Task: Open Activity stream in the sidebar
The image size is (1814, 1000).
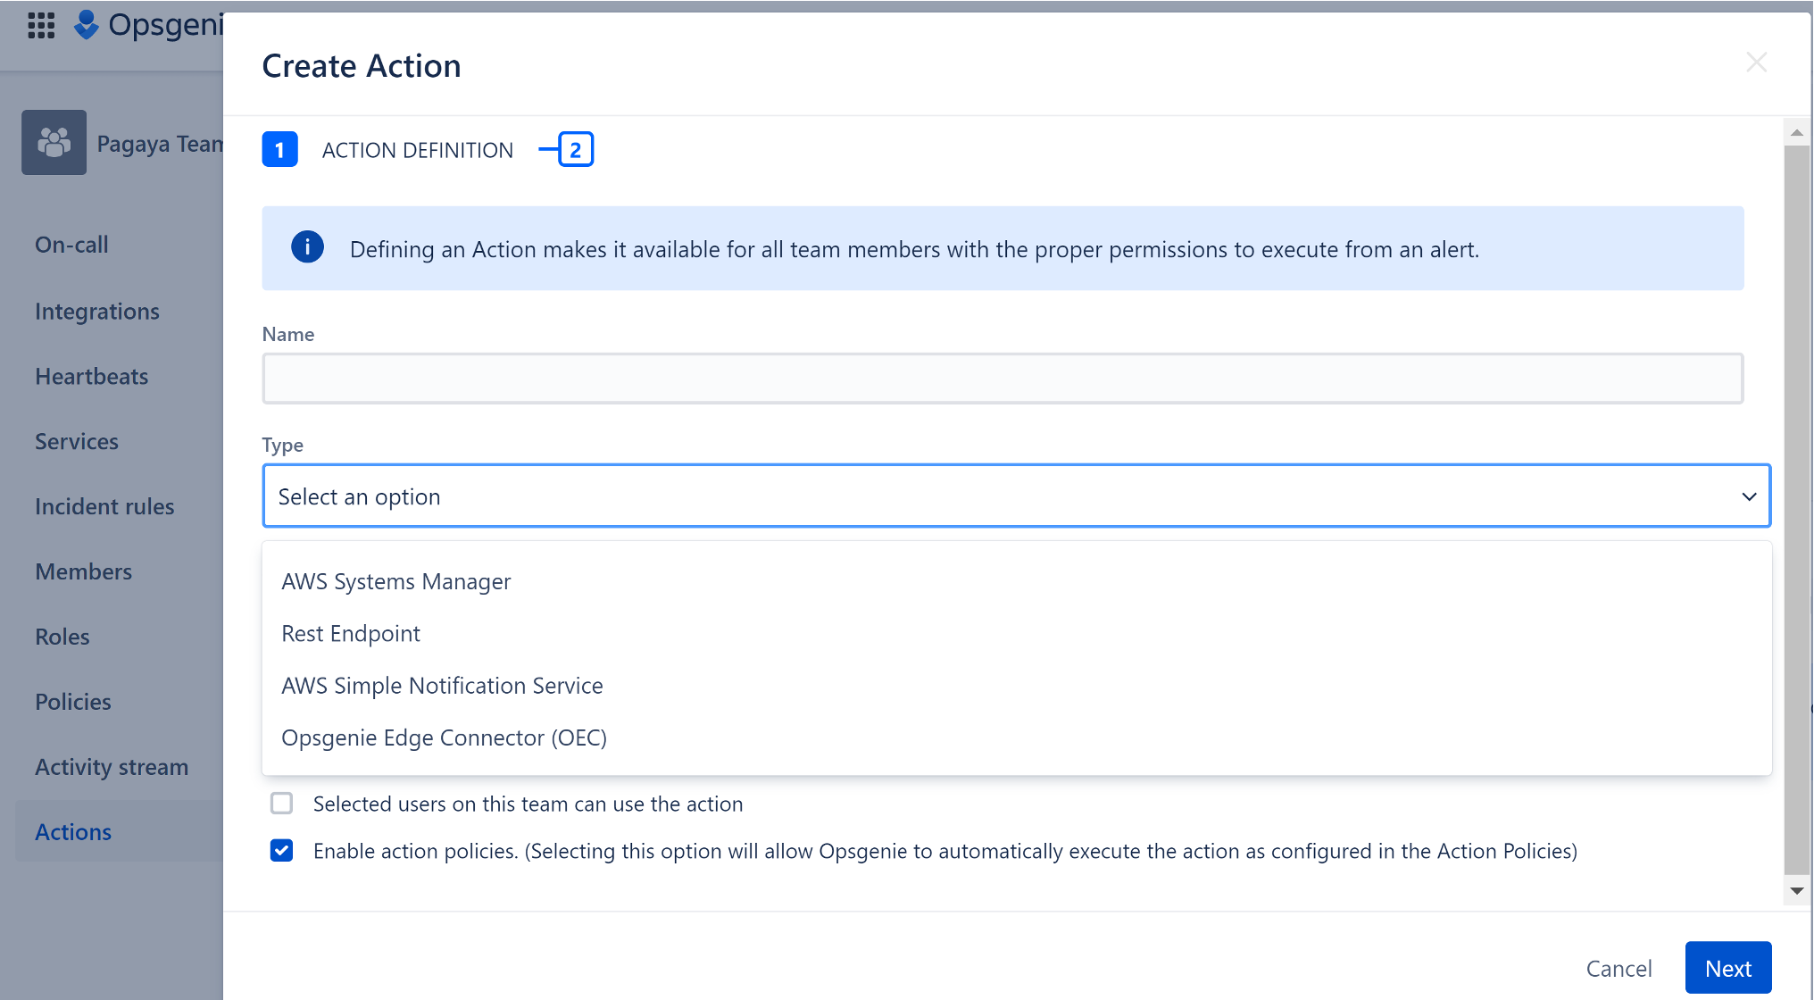Action: 112,767
